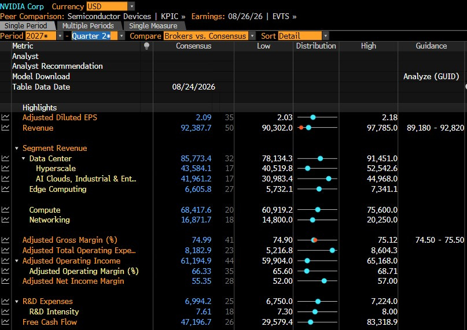The height and width of the screenshot is (330, 467).
Task: Open the Currency USD dropdown
Action: [x=131, y=6]
